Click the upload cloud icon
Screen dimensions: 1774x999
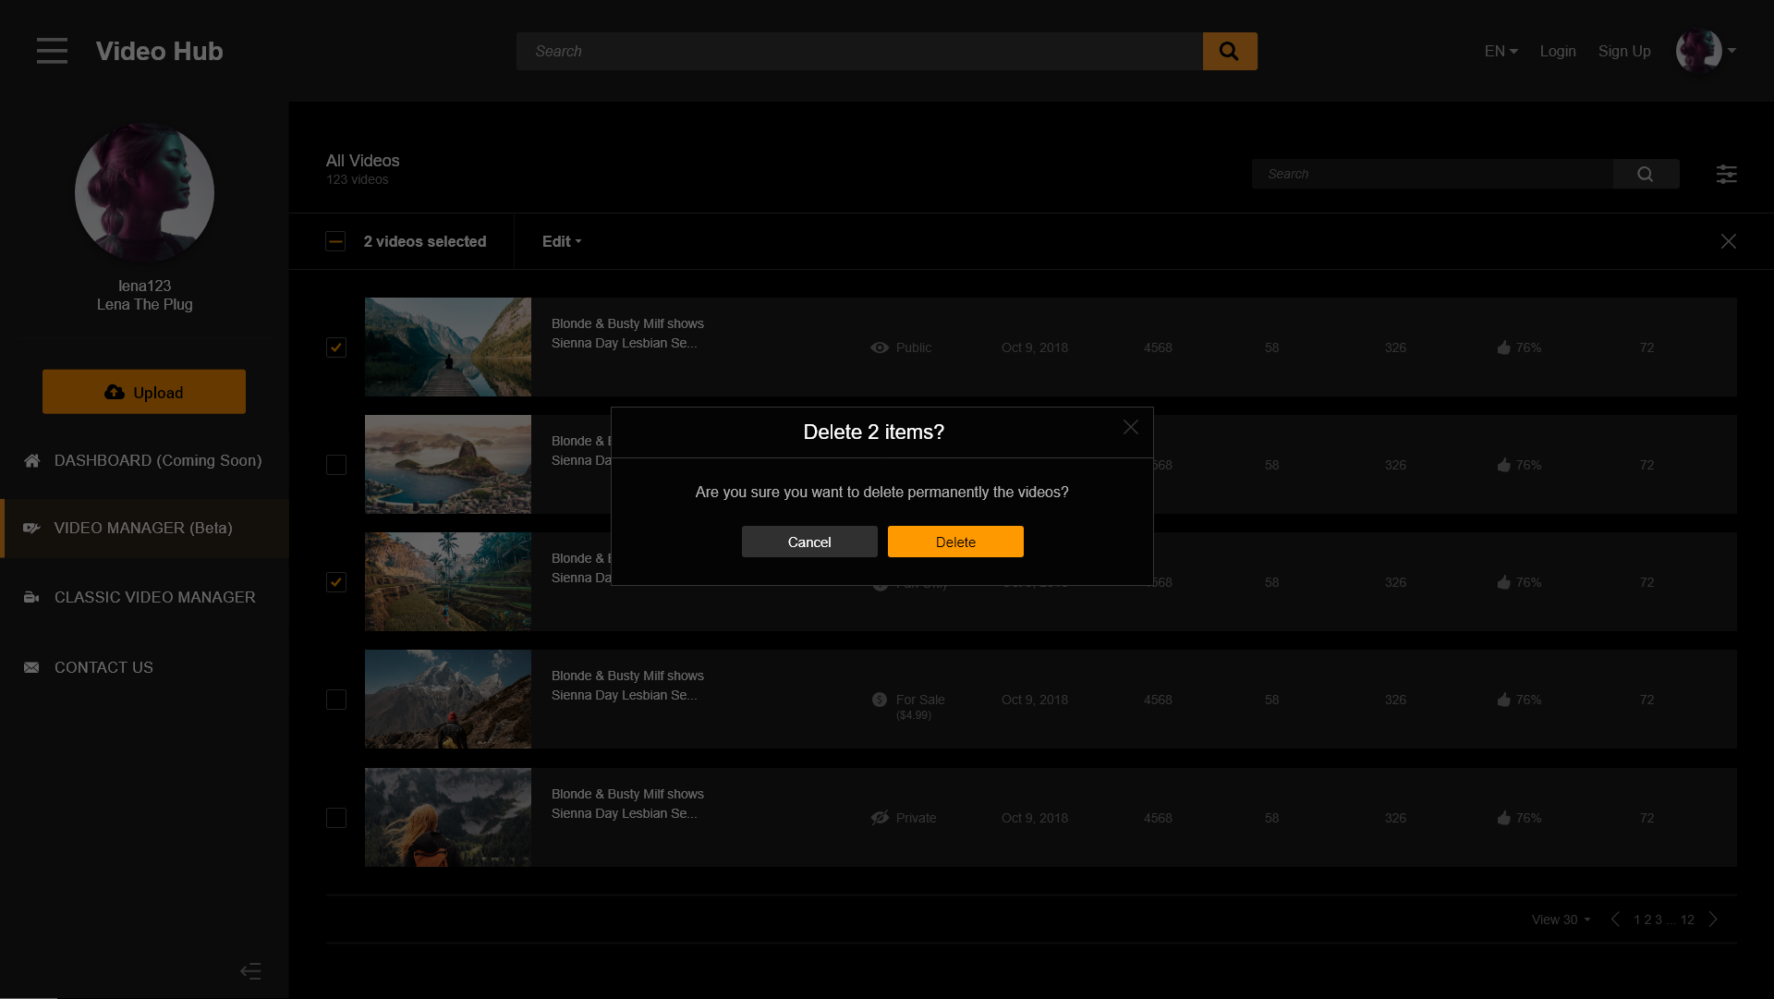pyautogui.click(x=115, y=392)
